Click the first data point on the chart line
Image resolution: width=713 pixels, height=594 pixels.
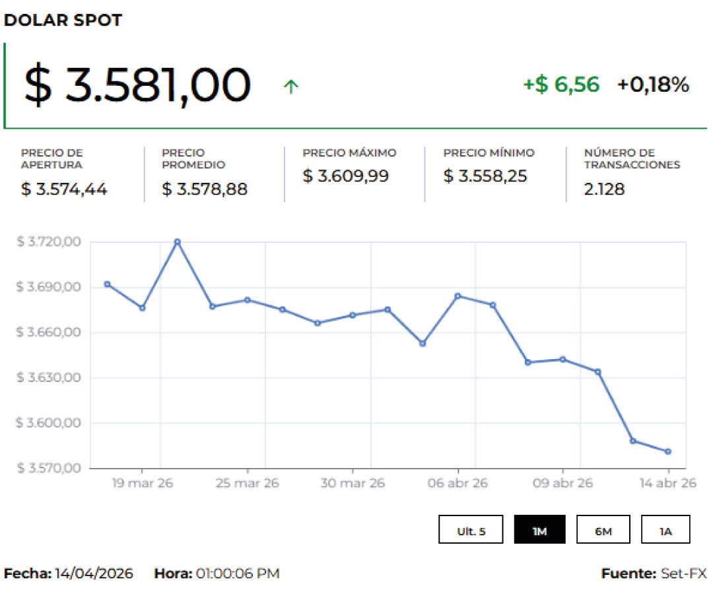(x=107, y=284)
